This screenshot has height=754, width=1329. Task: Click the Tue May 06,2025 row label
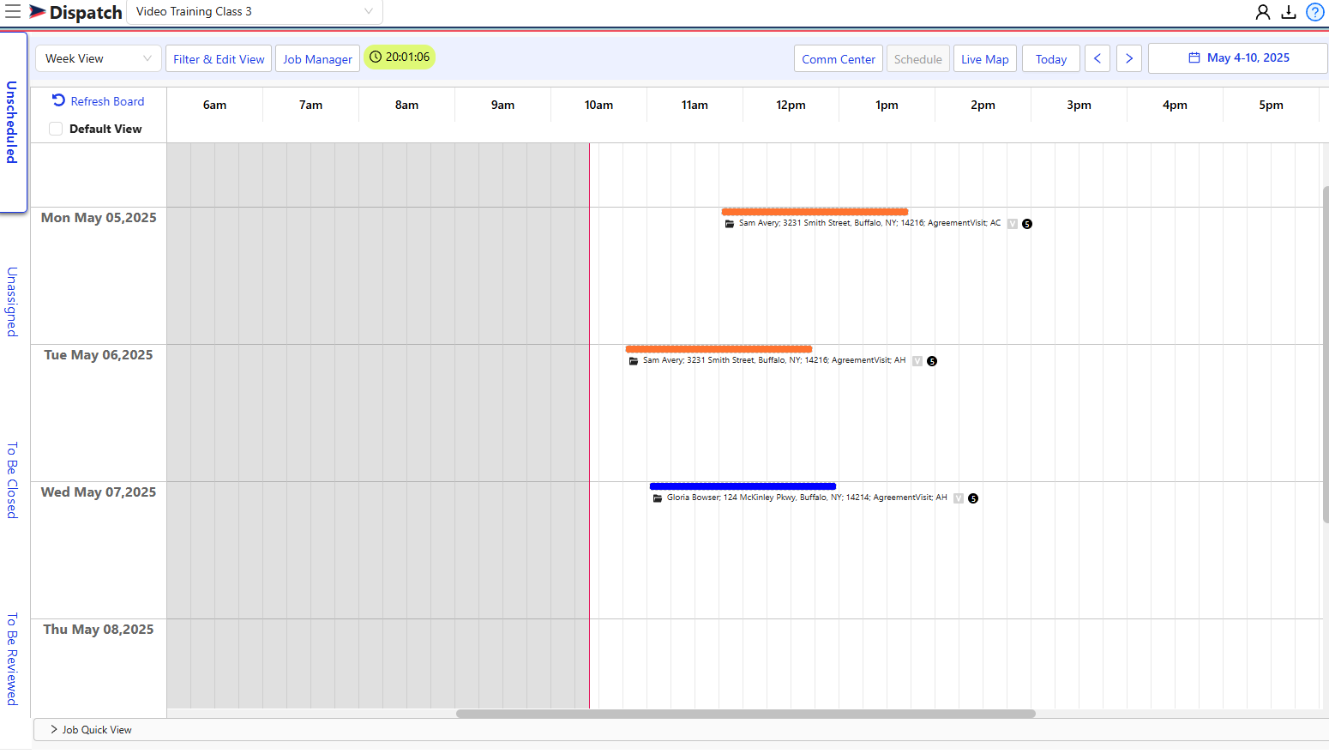(x=99, y=355)
